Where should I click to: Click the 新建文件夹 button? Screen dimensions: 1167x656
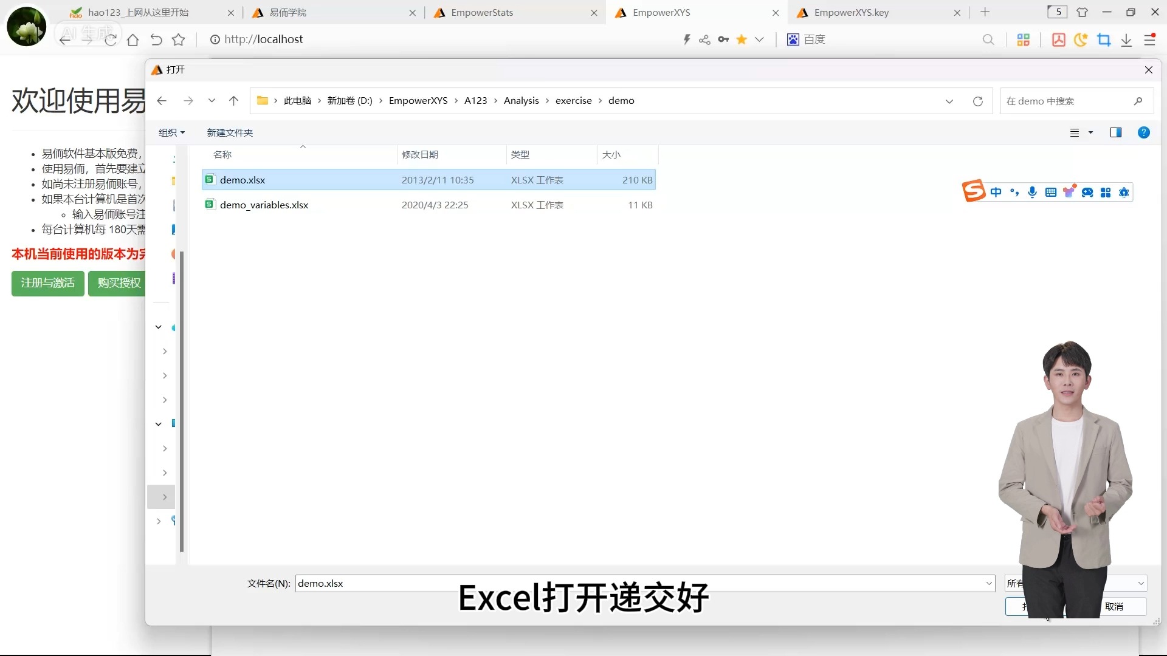tap(231, 132)
